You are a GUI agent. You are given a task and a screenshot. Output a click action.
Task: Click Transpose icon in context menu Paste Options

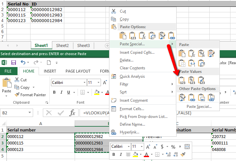152,36
